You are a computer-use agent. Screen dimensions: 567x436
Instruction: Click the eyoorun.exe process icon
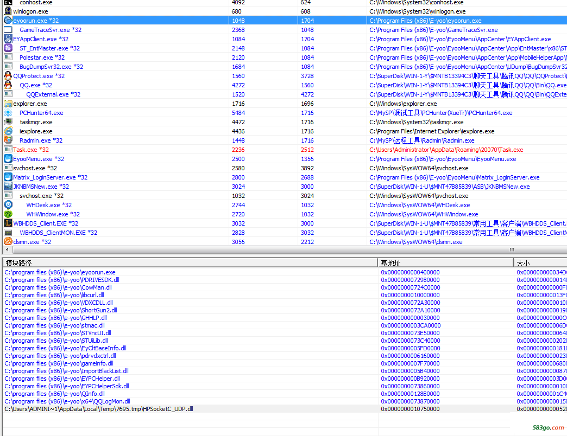point(8,21)
